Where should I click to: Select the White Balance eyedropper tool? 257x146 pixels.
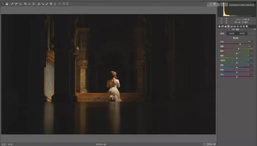click(12, 4)
